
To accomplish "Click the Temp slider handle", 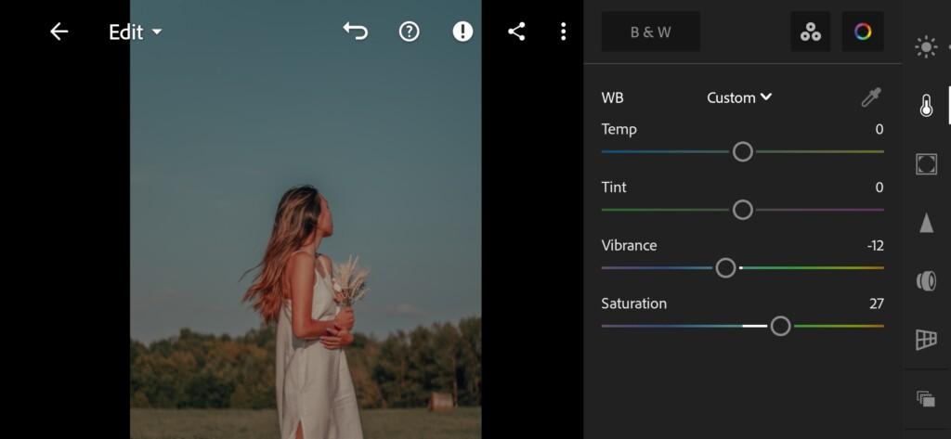I will coord(742,151).
